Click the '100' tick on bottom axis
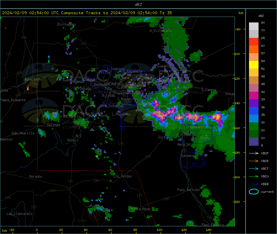 [x=159, y=230]
